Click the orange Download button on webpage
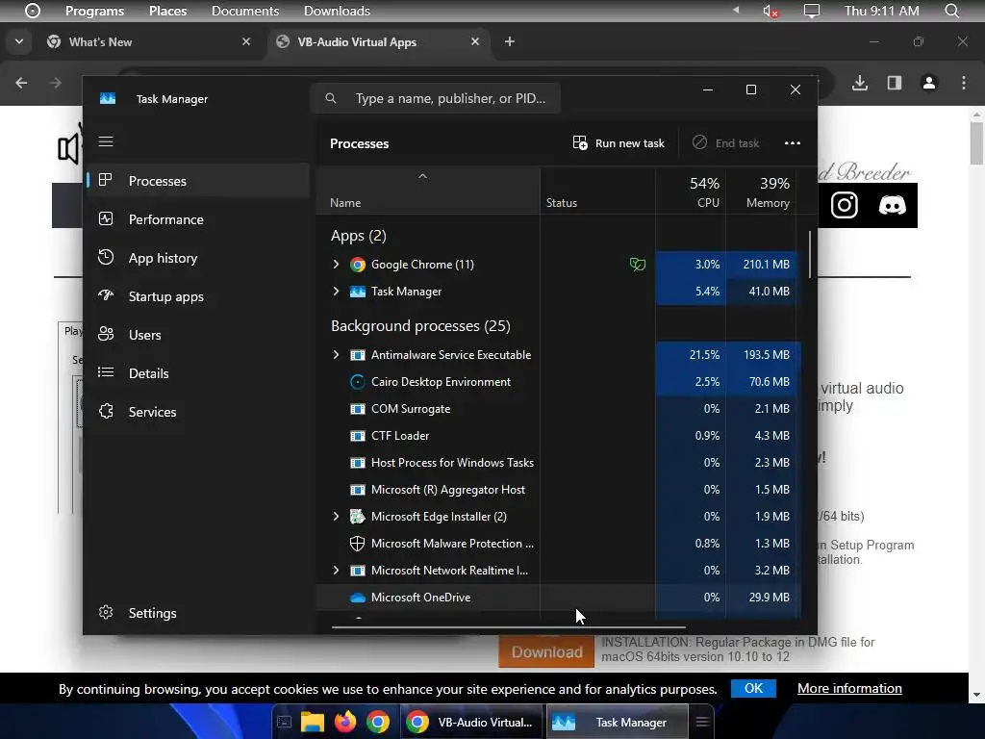Image resolution: width=985 pixels, height=739 pixels. (x=546, y=652)
